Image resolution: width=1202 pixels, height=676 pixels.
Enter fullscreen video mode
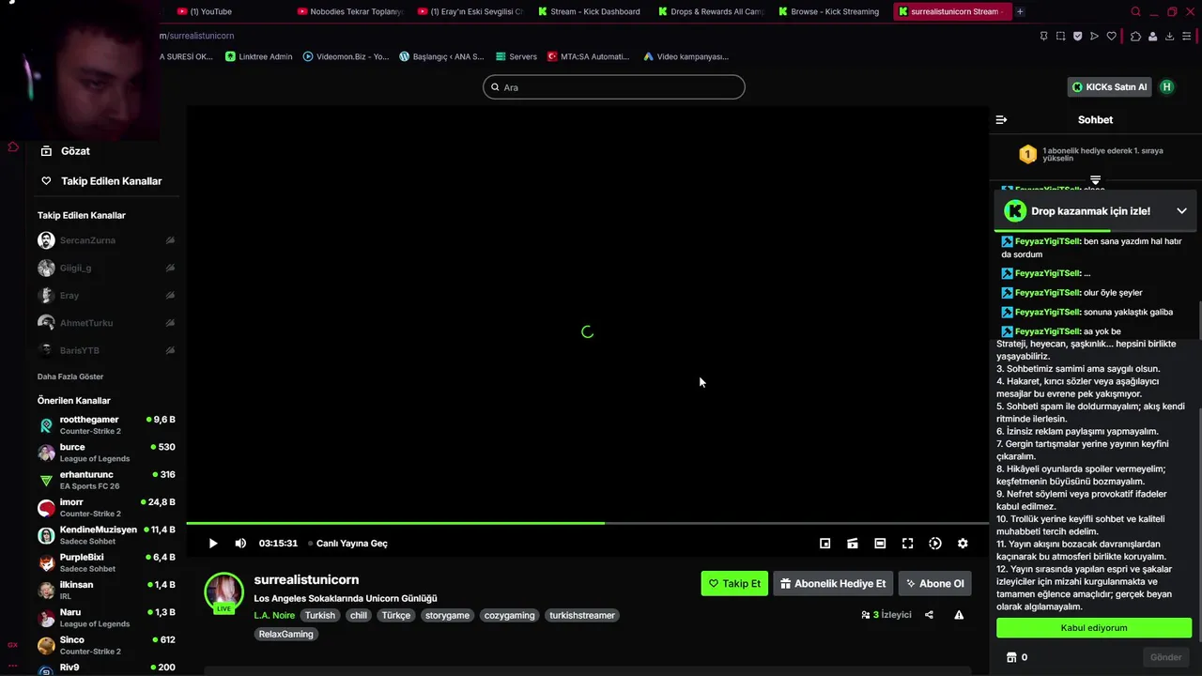click(x=907, y=544)
